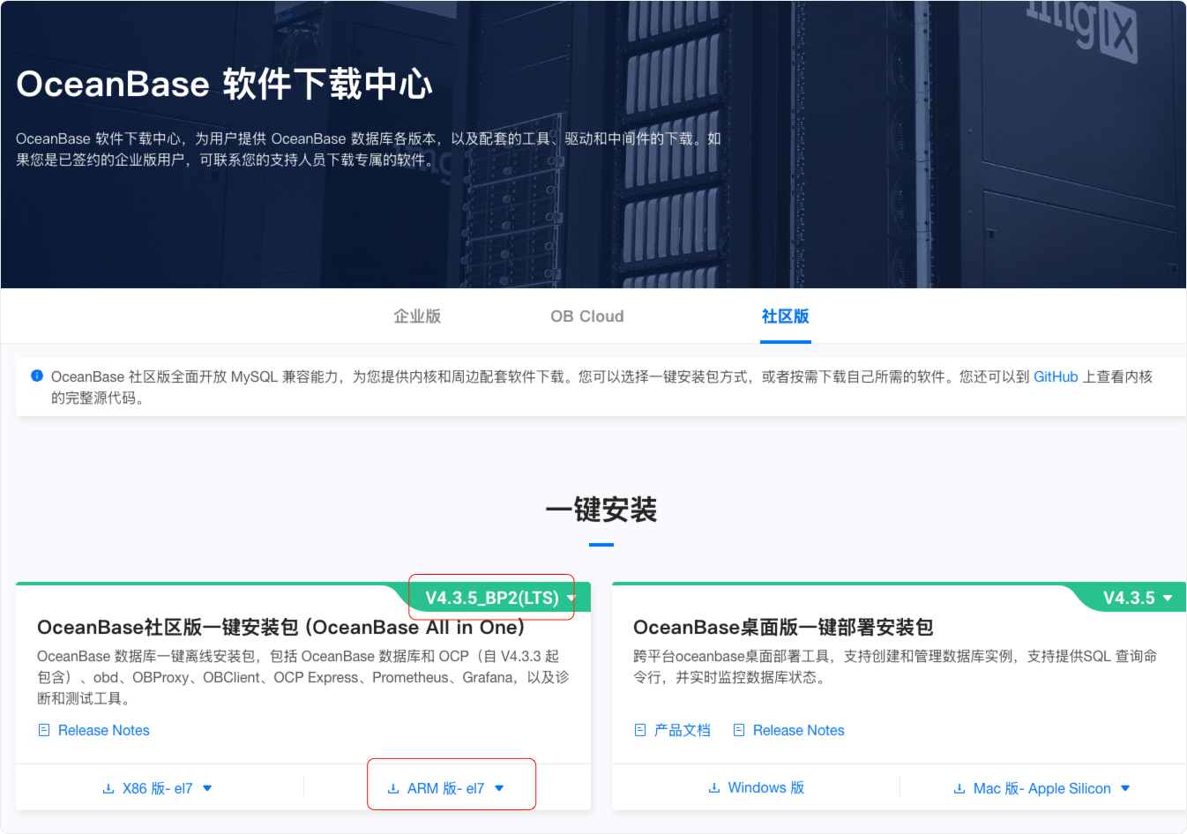The height and width of the screenshot is (834, 1187).
Task: Select the 社区版 tab
Action: 785,316
